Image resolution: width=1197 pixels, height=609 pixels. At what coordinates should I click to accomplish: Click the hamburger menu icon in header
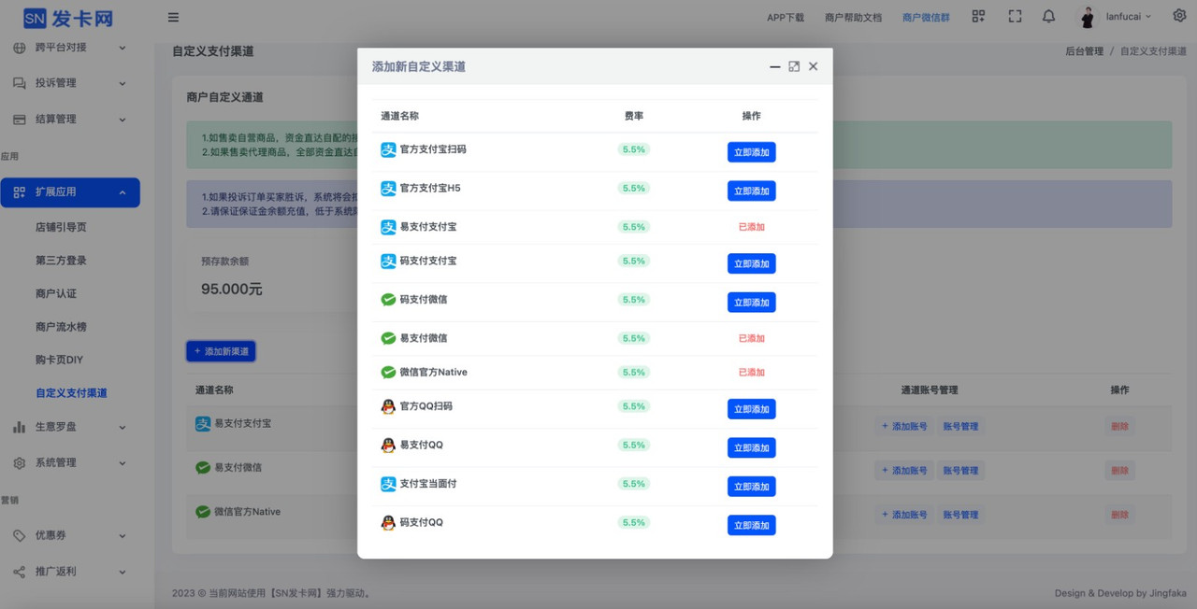click(x=173, y=17)
